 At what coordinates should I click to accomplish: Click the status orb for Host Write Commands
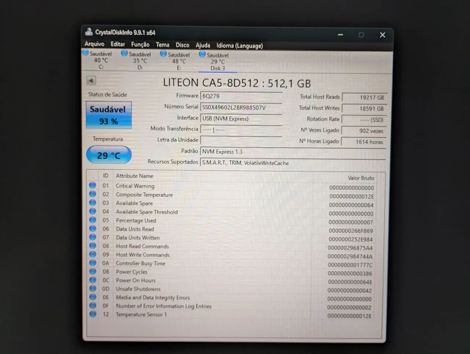tap(93, 254)
